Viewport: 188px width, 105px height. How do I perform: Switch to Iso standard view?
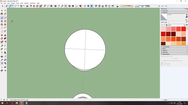click(96, 6)
